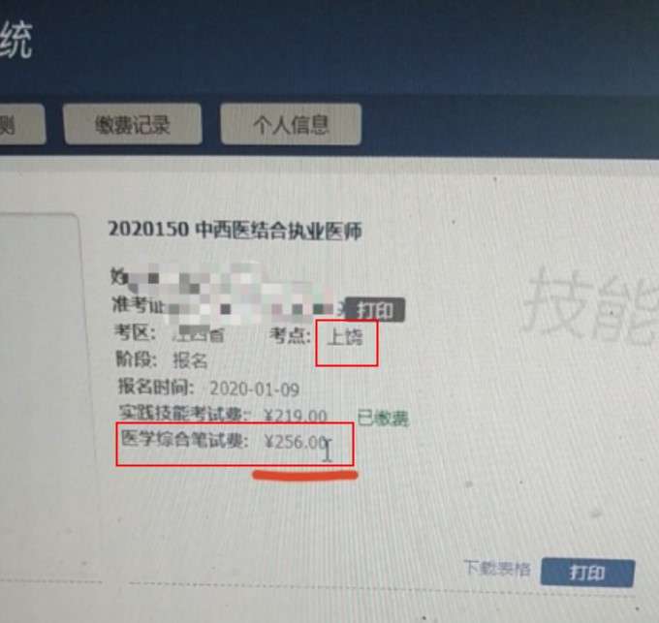Click the 报名 stage value
Viewport: 659px width, 623px height.
point(190,360)
